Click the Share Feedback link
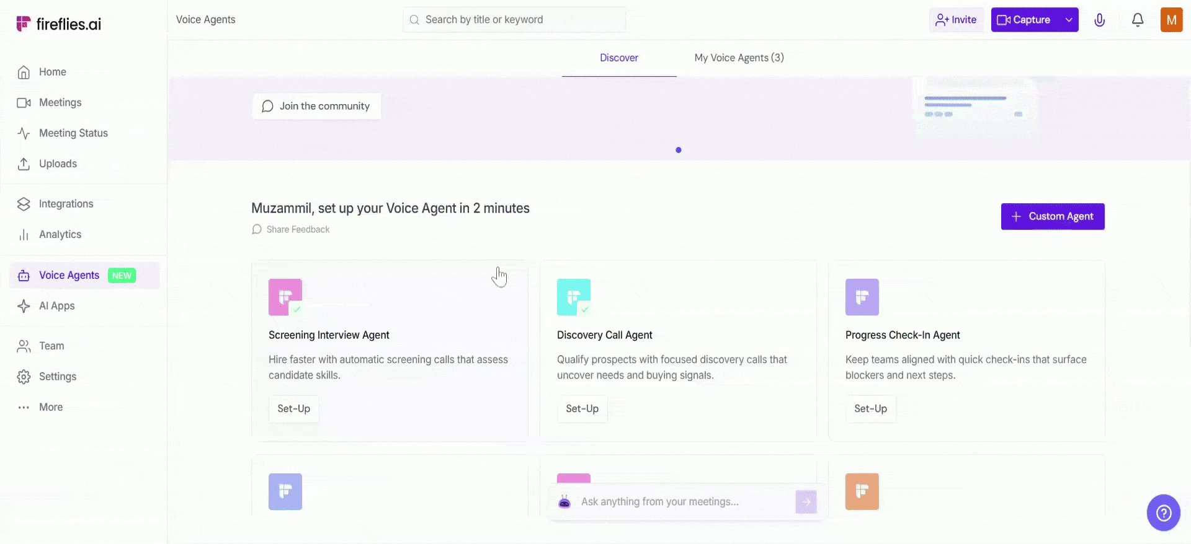 pyautogui.click(x=291, y=229)
